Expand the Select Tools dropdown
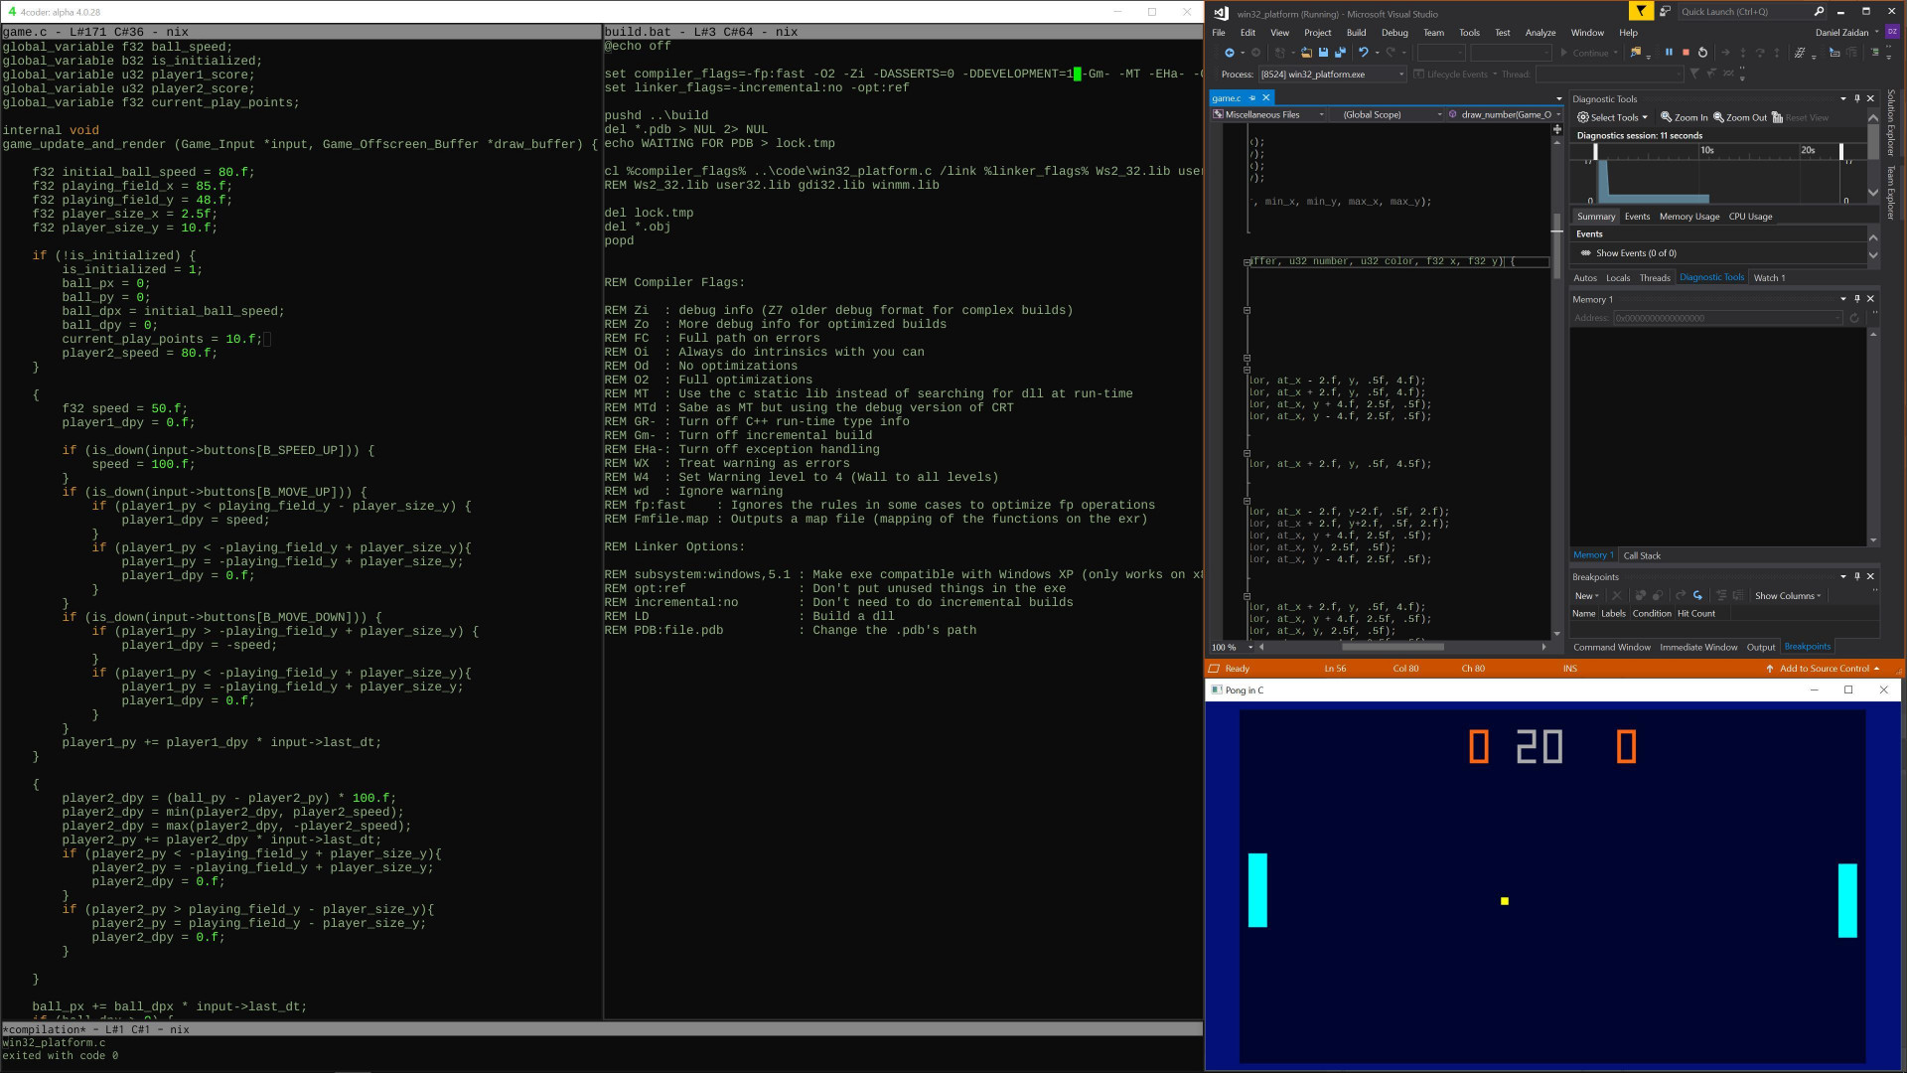The width and height of the screenshot is (1907, 1073). 1612,117
